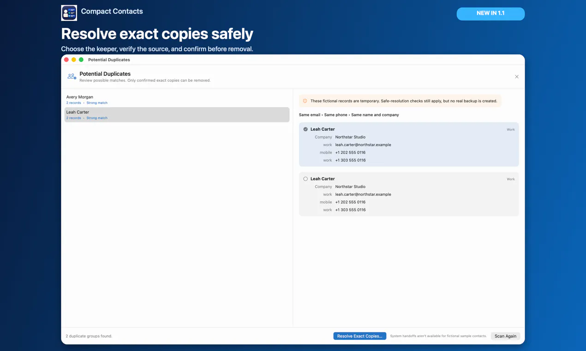Click the red close window button
This screenshot has width=586, height=351.
[66, 60]
